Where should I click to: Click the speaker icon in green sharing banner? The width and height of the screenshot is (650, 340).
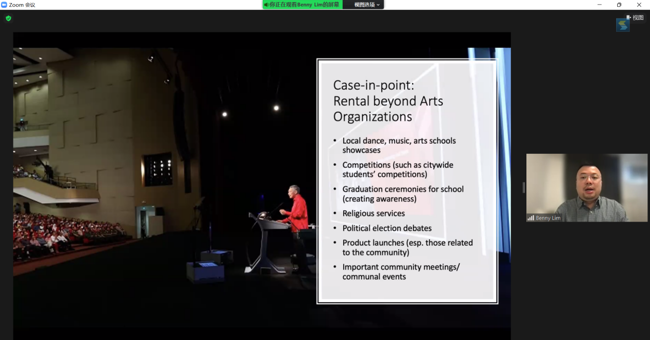[x=266, y=5]
